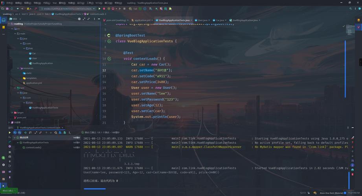Run the selected test configuration from the toolbar
362x196 pixels.
(x=99, y=9)
